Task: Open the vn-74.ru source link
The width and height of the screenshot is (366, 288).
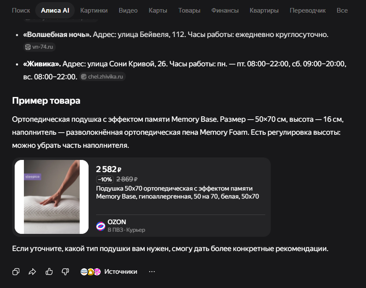Action: click(39, 47)
